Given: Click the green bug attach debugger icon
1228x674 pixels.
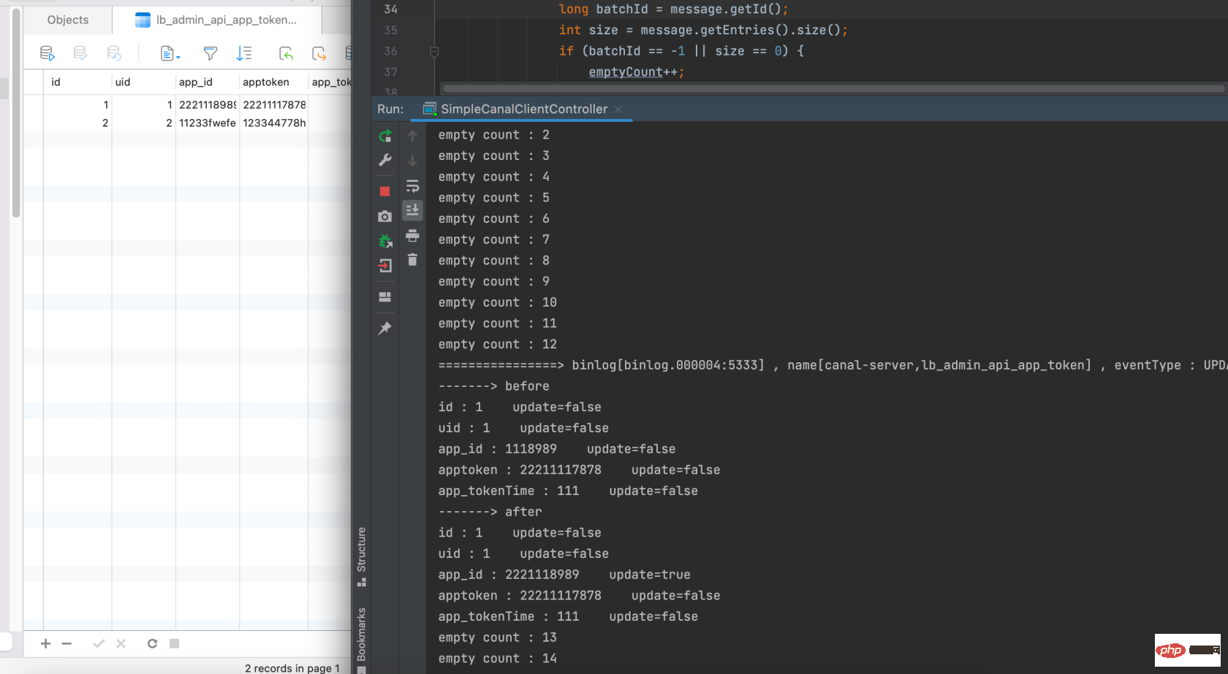Looking at the screenshot, I should [x=385, y=240].
